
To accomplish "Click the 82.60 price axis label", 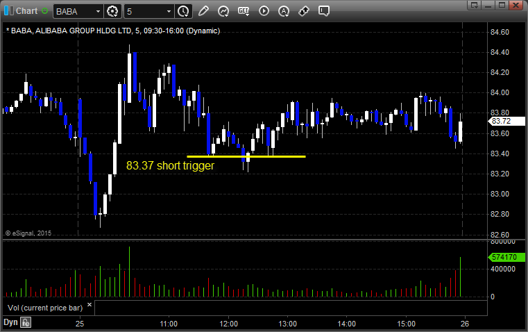I will pos(500,235).
